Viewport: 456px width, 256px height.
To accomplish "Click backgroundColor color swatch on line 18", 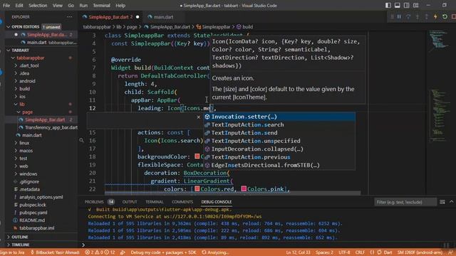I will 197,156.
